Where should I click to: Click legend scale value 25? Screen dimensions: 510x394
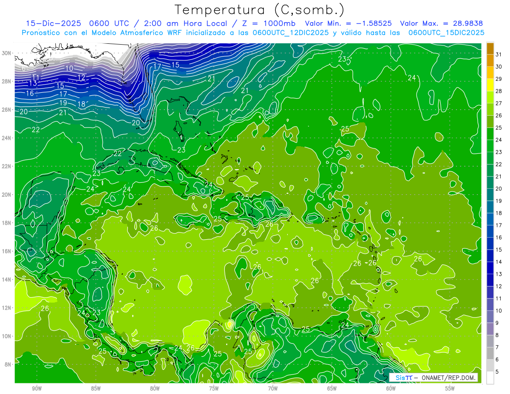pyautogui.click(x=499, y=128)
